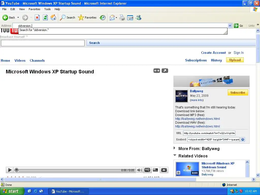
Task: Select the video URL text field
Action: tap(209, 133)
